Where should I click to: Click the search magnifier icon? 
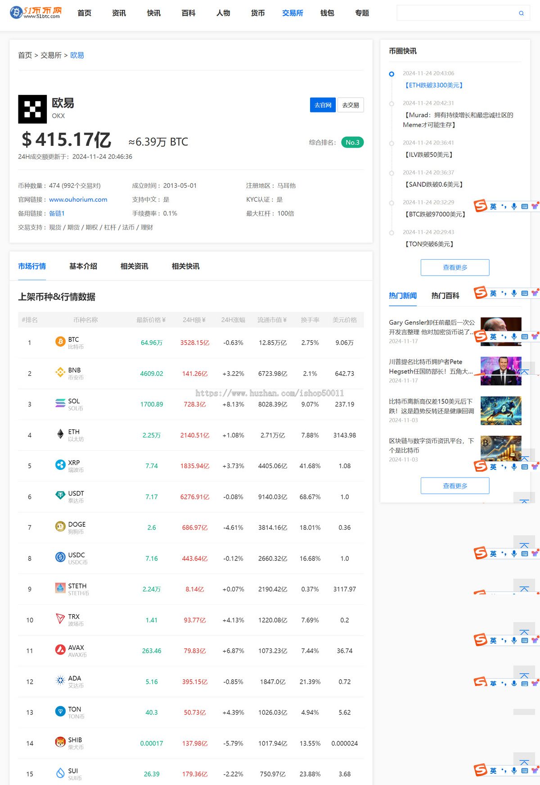pos(521,13)
